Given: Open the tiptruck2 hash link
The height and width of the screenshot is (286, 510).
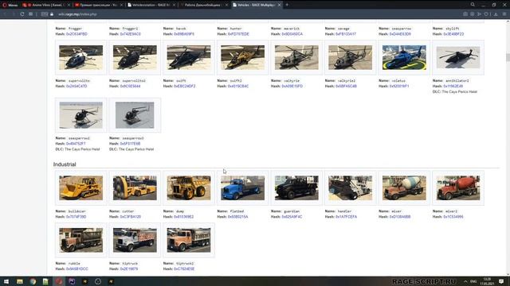Looking at the screenshot, I should pyautogui.click(x=184, y=269).
